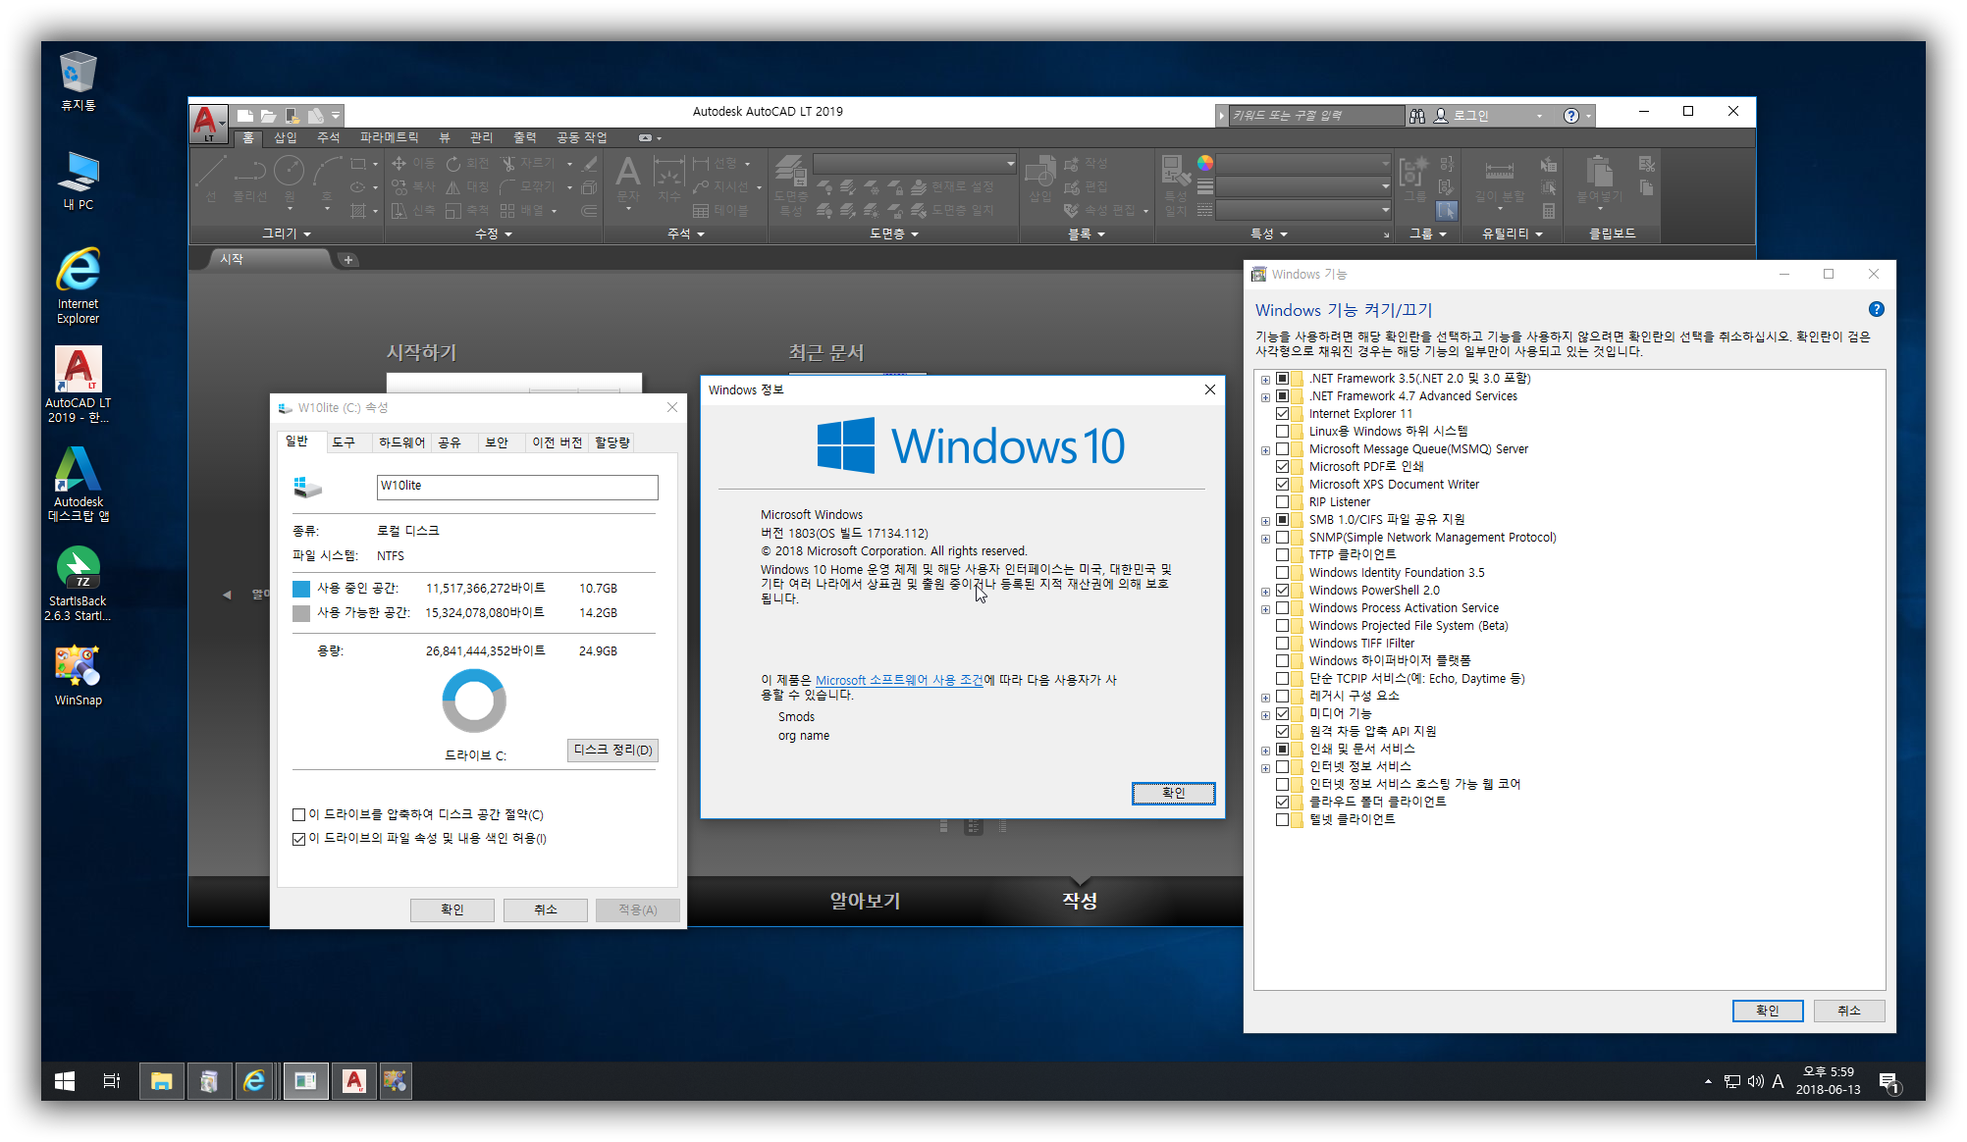The height and width of the screenshot is (1142, 1967).
Task: Click the Rotate (회전) tool icon
Action: click(453, 164)
